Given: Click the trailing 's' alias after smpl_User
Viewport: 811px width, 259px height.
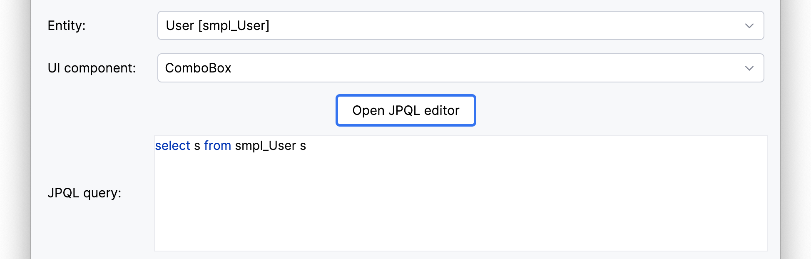Looking at the screenshot, I should [x=303, y=146].
